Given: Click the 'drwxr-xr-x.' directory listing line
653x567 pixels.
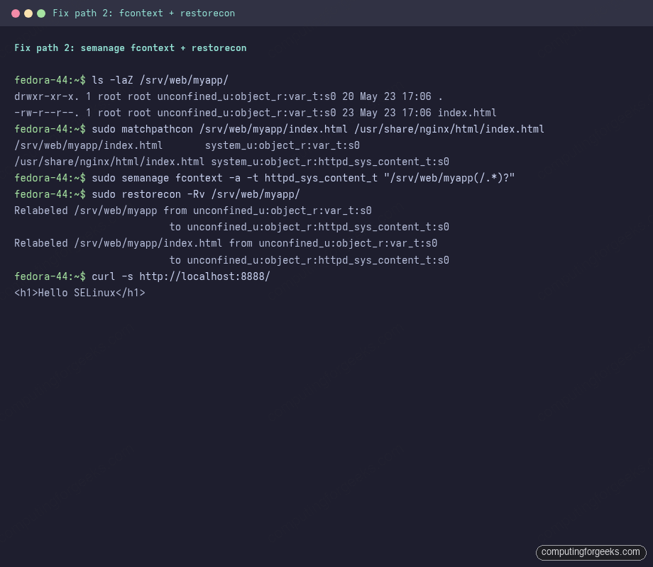Looking at the screenshot, I should click(x=229, y=96).
